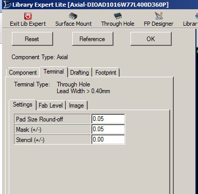Select the Settings sub-tab
Viewport: 198px width, 194px height.
pos(23,104)
